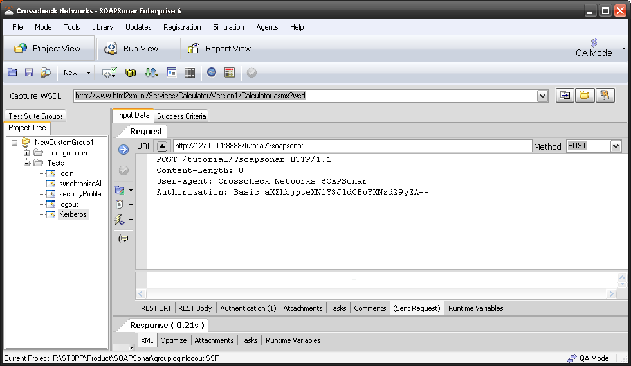Viewport: 631px width, 366px height.
Task: Open the response Attachments tab
Action: 214,340
